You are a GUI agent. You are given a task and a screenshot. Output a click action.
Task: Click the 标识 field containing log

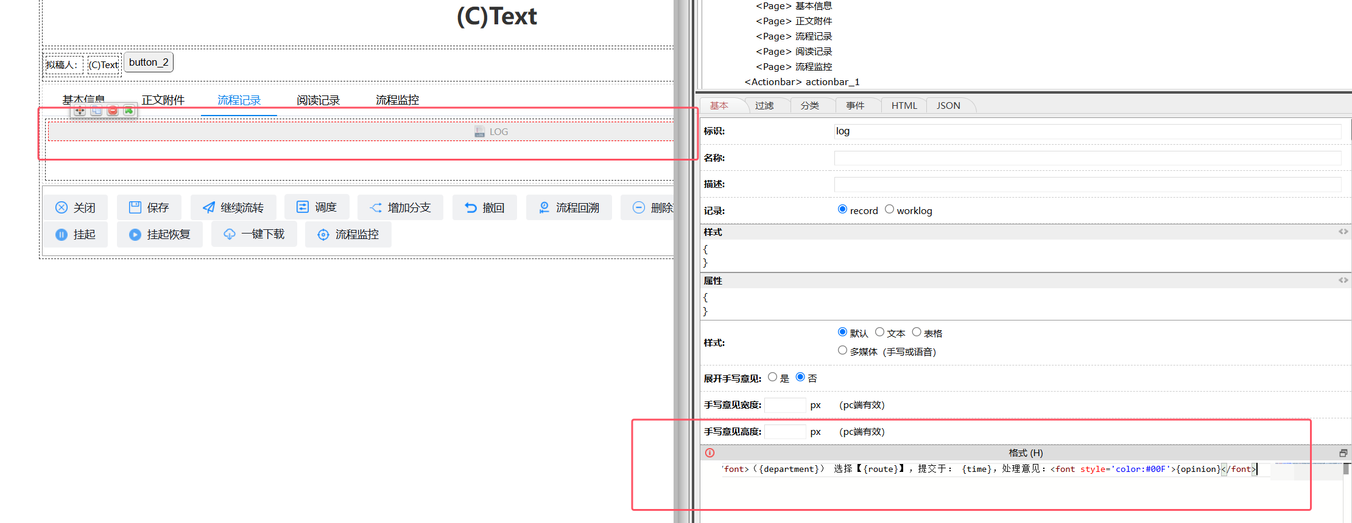pos(1088,131)
